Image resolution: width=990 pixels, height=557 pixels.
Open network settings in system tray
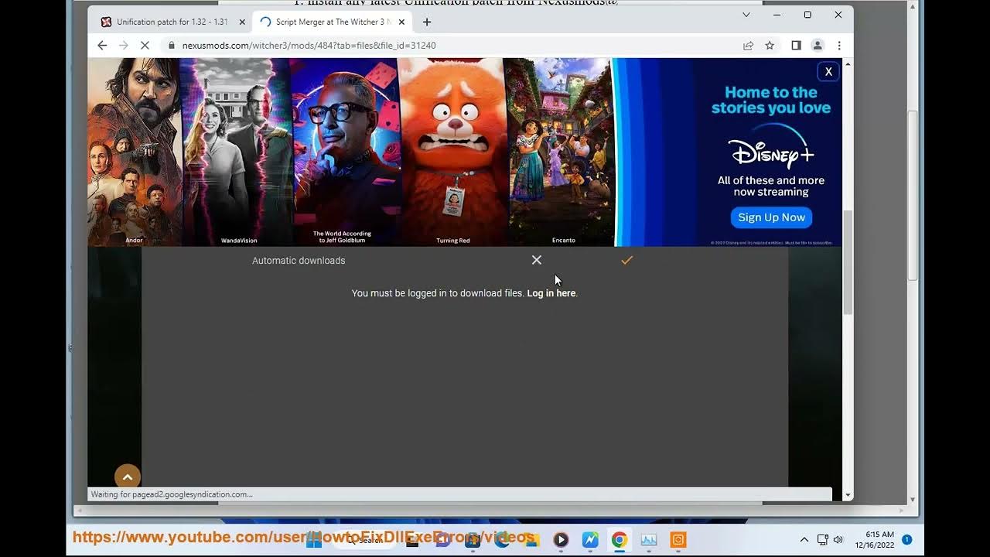[x=823, y=540]
